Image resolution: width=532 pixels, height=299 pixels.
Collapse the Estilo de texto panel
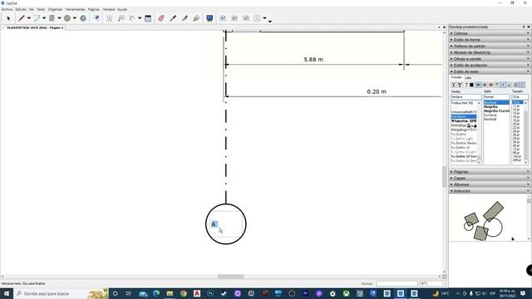(490, 71)
